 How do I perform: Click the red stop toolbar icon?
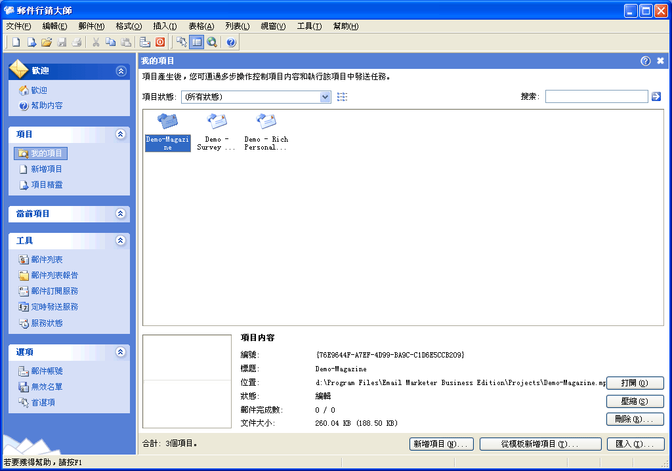click(160, 43)
